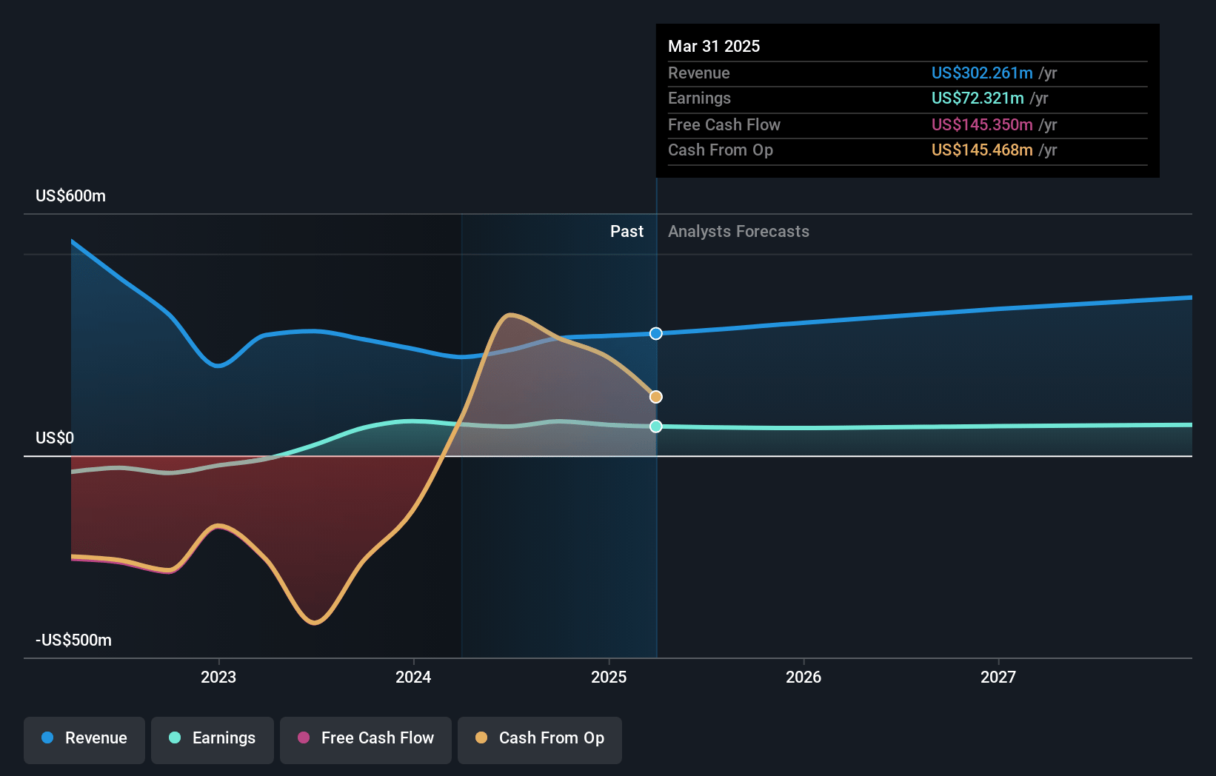Toggle the Revenue series in the legend
This screenshot has height=776, width=1216.
coord(84,740)
